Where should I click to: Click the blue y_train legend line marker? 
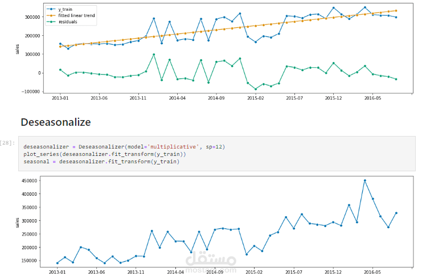click(52, 9)
